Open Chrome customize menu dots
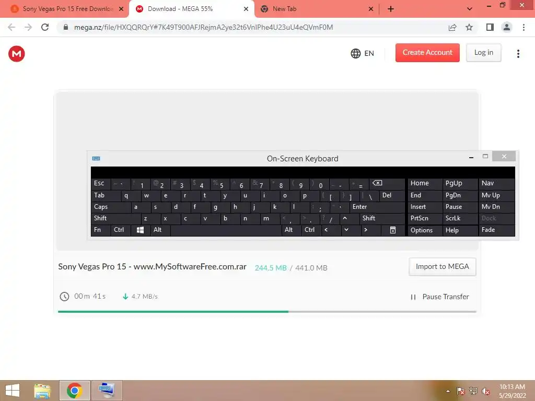 [524, 27]
